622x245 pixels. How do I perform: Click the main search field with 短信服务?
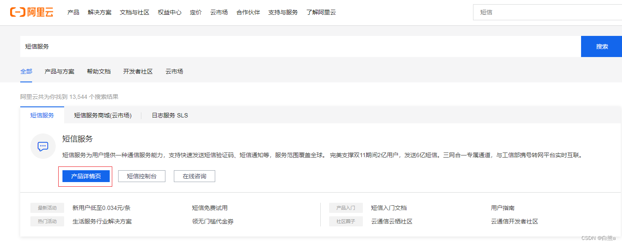(x=300, y=46)
